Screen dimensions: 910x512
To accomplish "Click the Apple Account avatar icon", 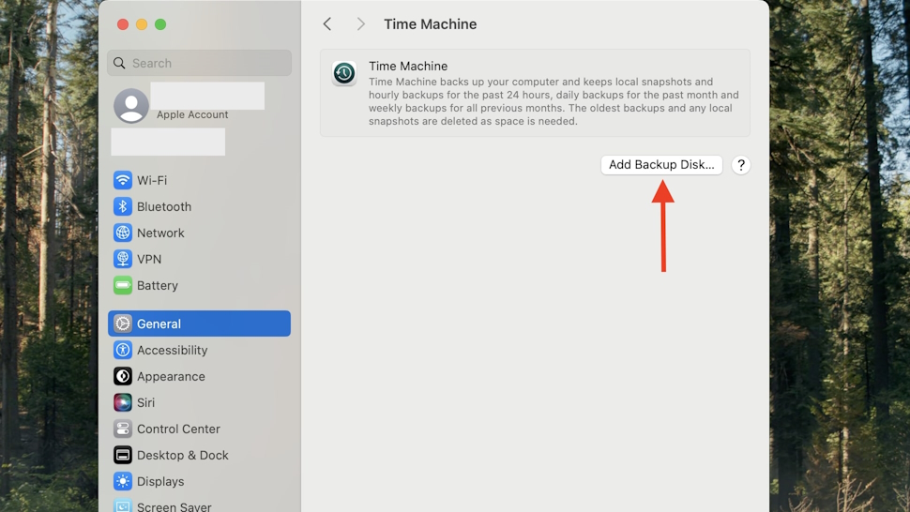I will click(x=131, y=106).
